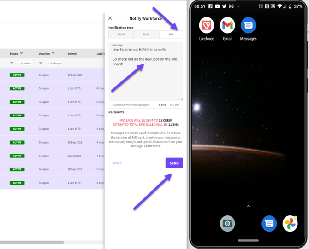Click the Learn more link
309x249 pixels.
[x=152, y=146]
